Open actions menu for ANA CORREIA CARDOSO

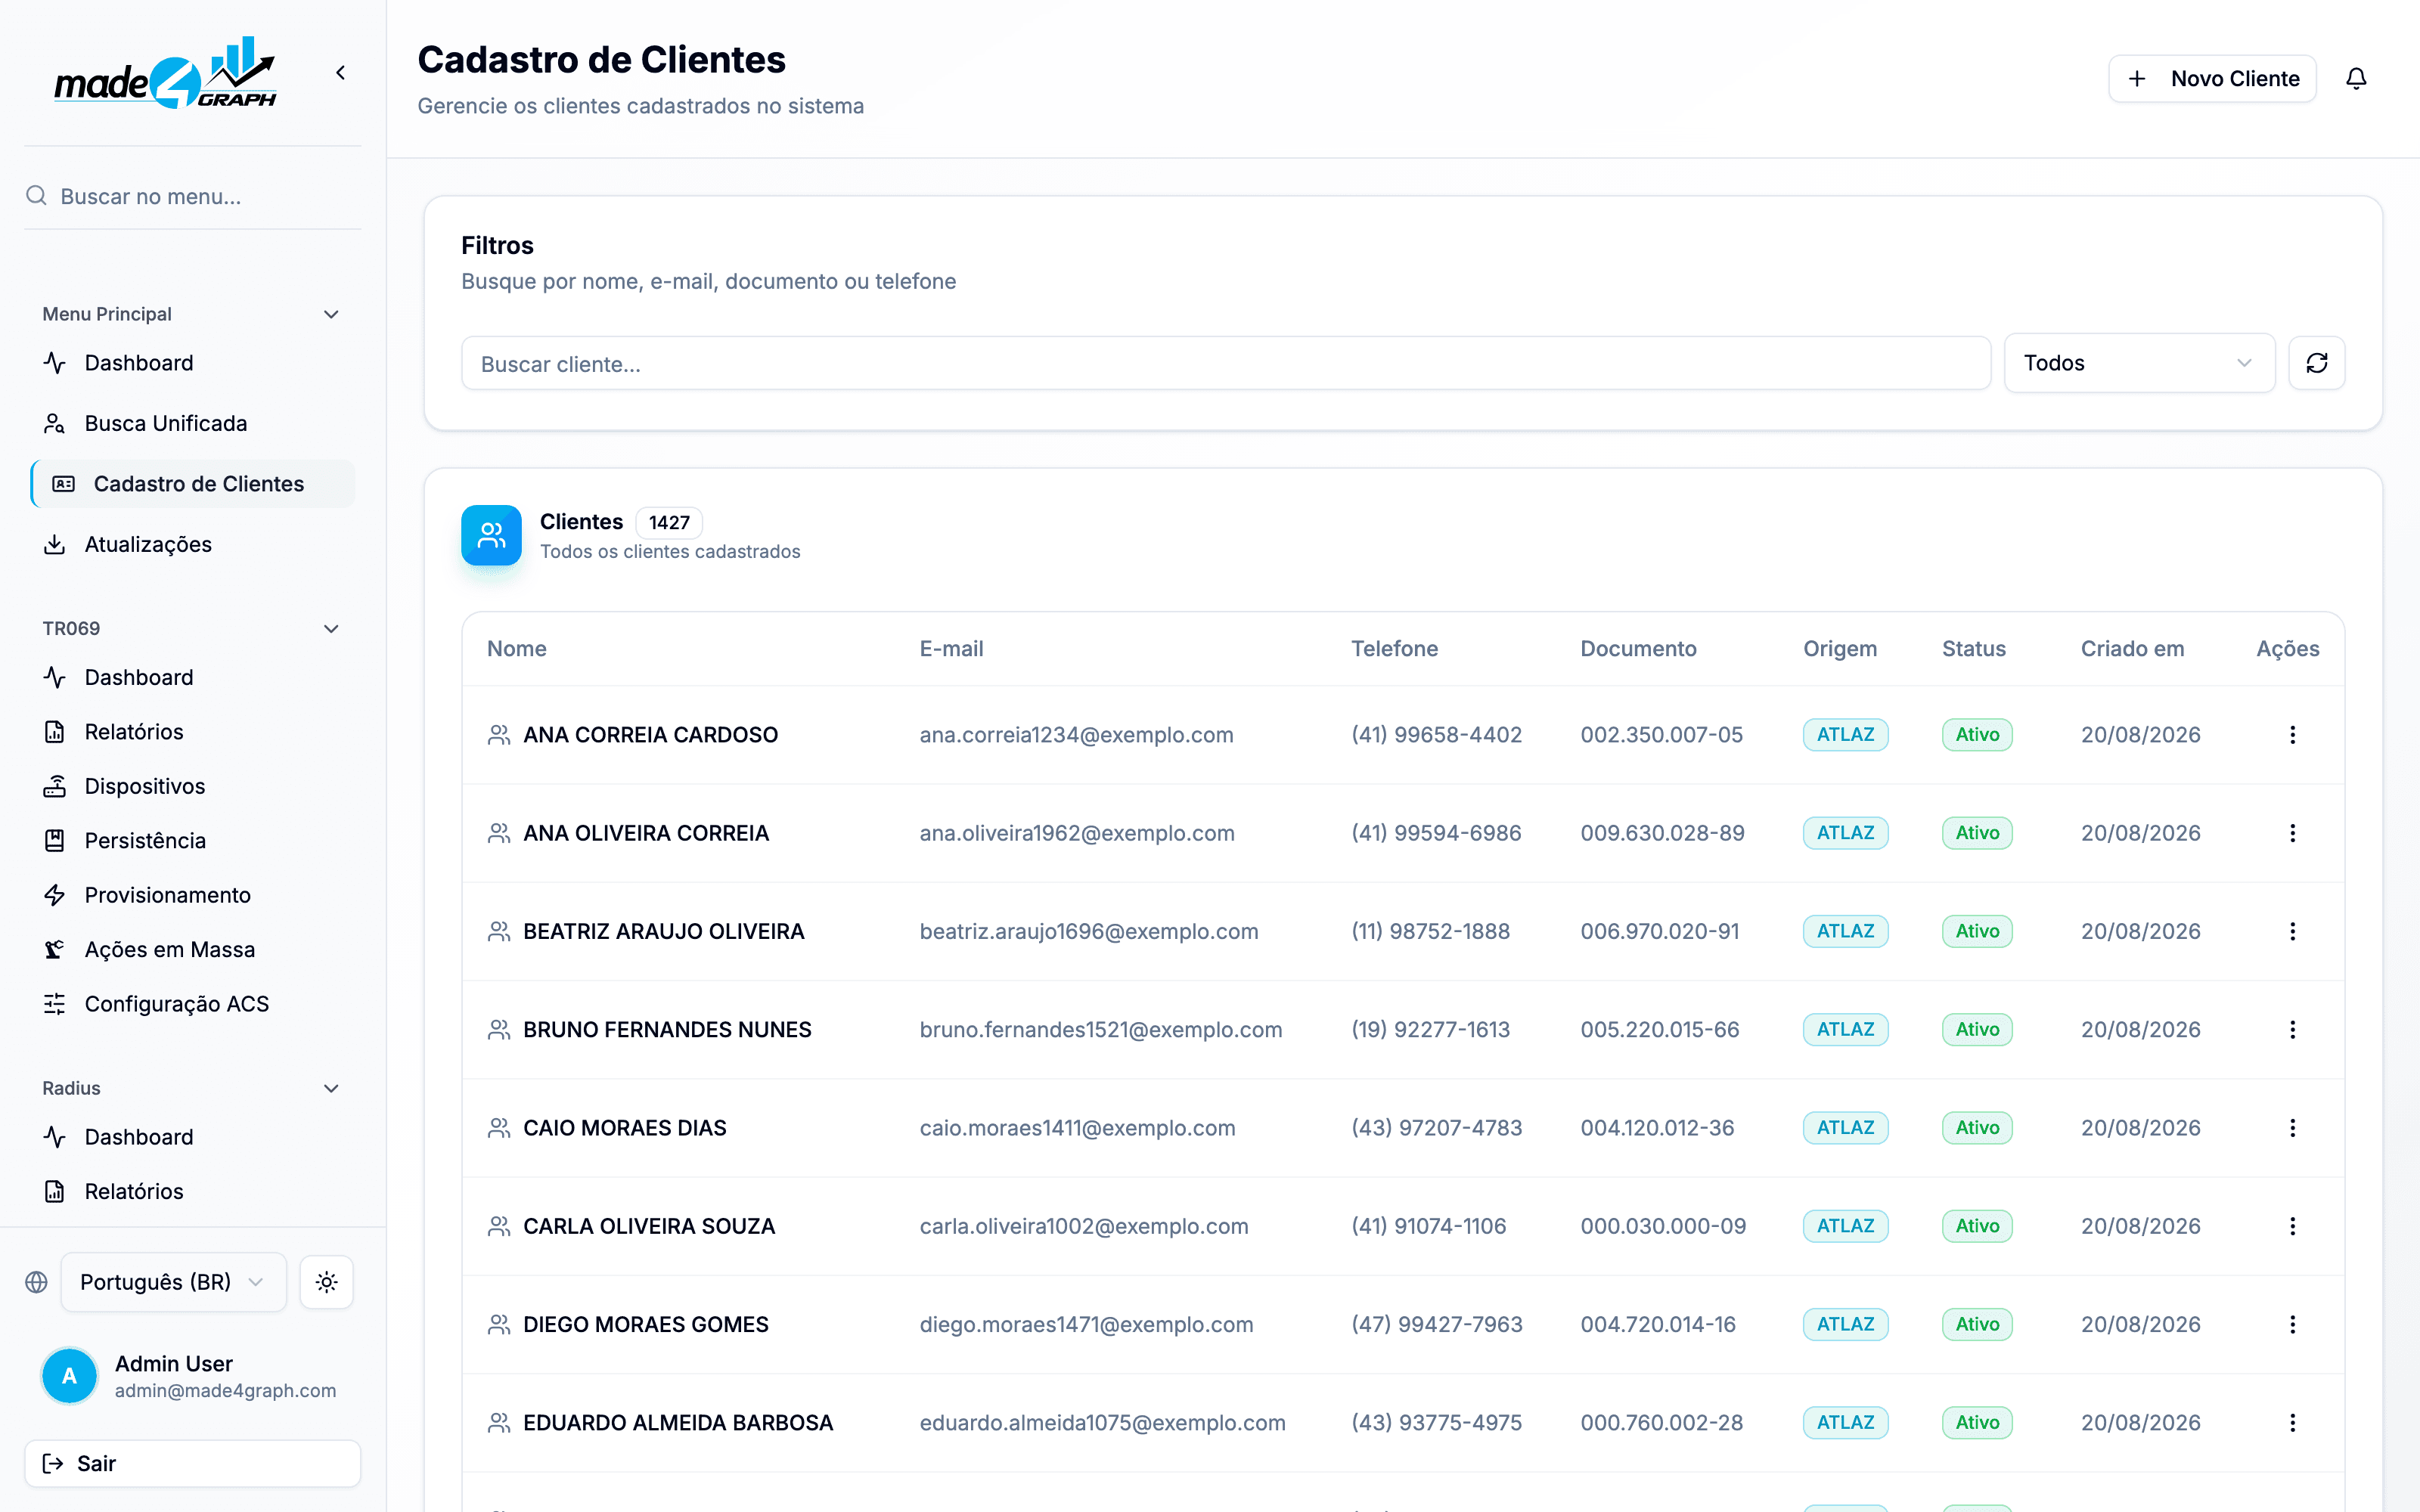pos(2293,735)
